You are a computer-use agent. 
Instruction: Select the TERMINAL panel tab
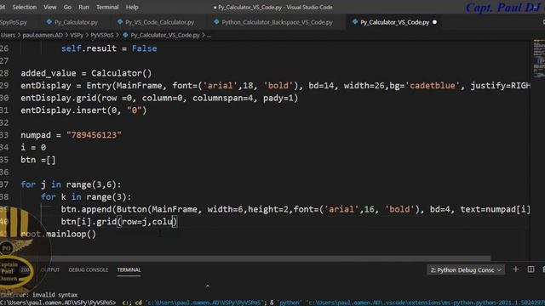129,269
